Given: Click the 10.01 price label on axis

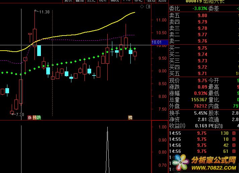Looking at the screenshot, I should point(157,43).
